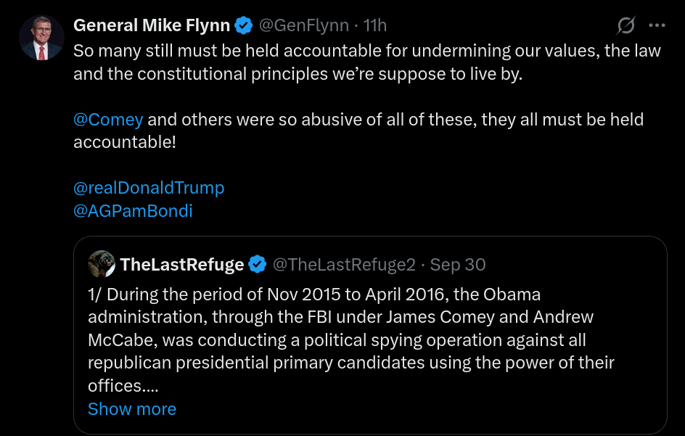The height and width of the screenshot is (436, 685).
Task: Select the @TheLastRefuge2 handle
Action: click(x=343, y=265)
